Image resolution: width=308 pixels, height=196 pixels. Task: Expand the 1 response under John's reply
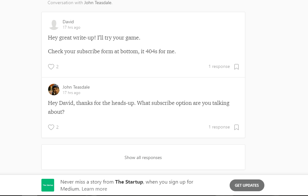coord(219,127)
